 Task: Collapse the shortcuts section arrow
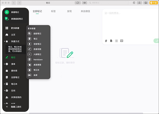point(5,41)
